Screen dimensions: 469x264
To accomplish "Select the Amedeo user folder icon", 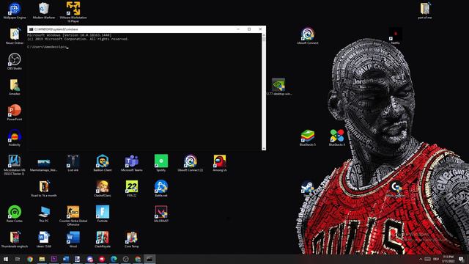I will click(15, 87).
